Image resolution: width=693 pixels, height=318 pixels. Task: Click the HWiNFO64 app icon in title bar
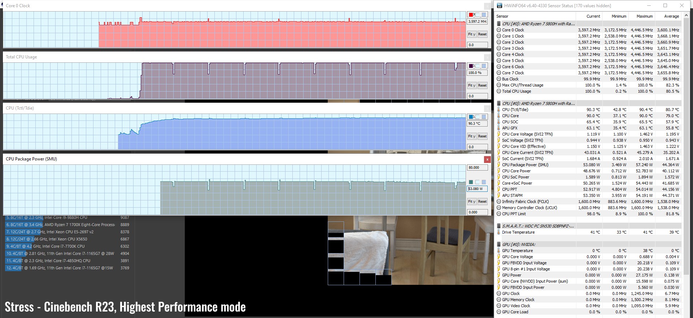click(500, 5)
